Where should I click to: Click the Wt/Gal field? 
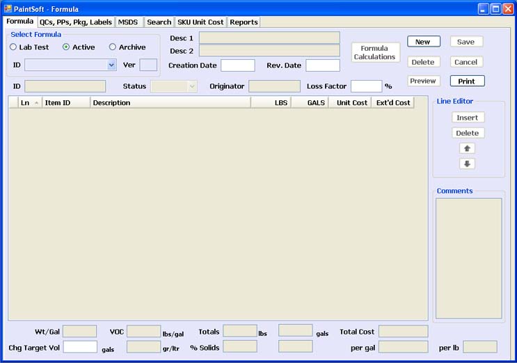click(x=79, y=332)
